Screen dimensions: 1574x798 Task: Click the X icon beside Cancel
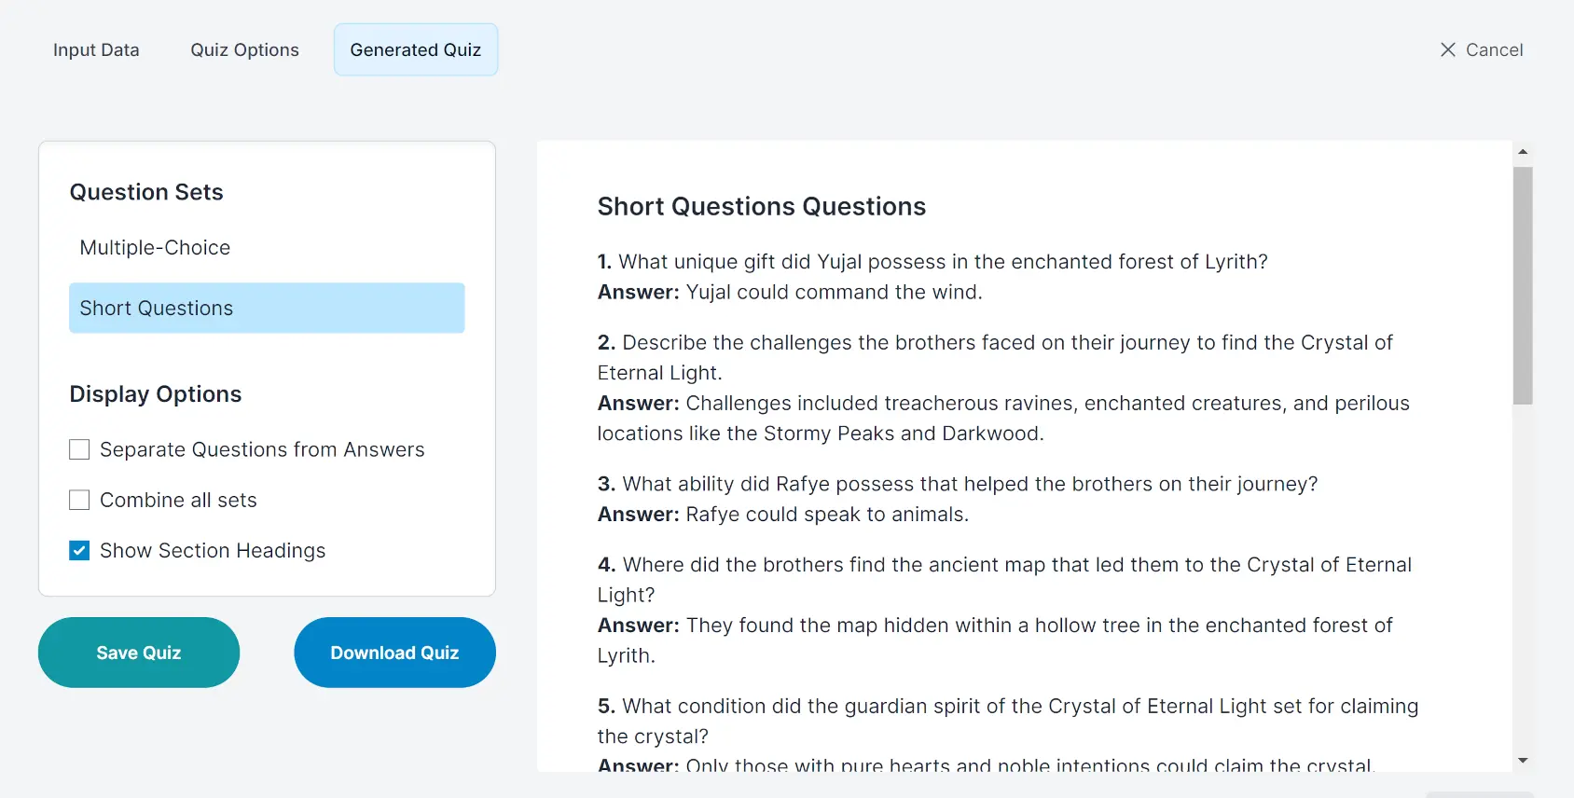pyautogui.click(x=1447, y=49)
